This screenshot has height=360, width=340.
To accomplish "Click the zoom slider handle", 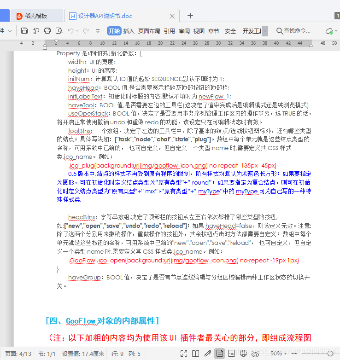I will [x=330, y=354].
